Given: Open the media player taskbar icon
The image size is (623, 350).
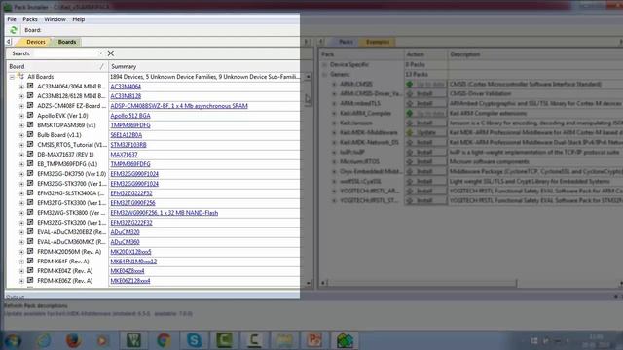Looking at the screenshot, I should (103, 340).
